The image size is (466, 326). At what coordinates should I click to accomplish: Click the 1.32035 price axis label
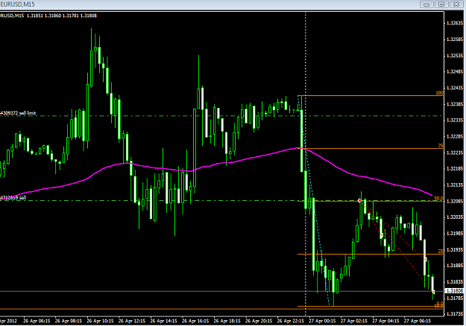(x=455, y=217)
